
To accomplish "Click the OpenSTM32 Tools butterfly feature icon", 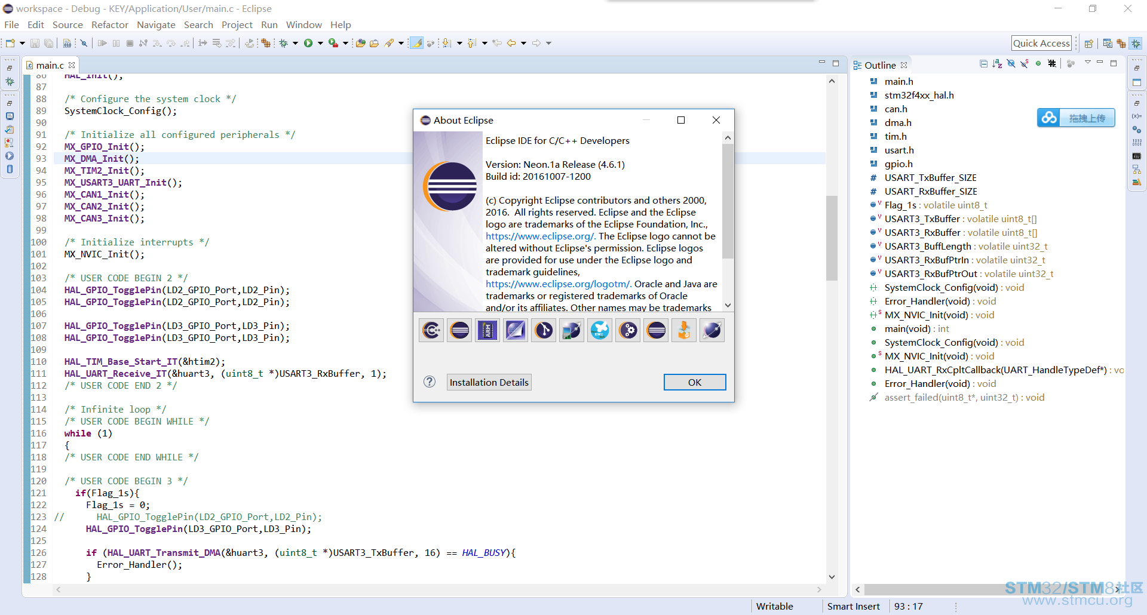I will pos(600,330).
